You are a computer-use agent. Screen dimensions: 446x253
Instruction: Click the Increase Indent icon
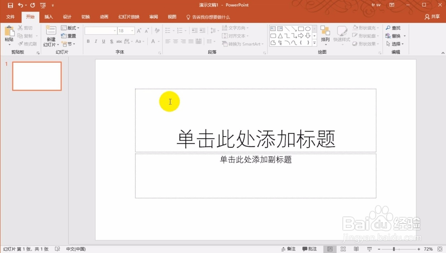pos(202,30)
